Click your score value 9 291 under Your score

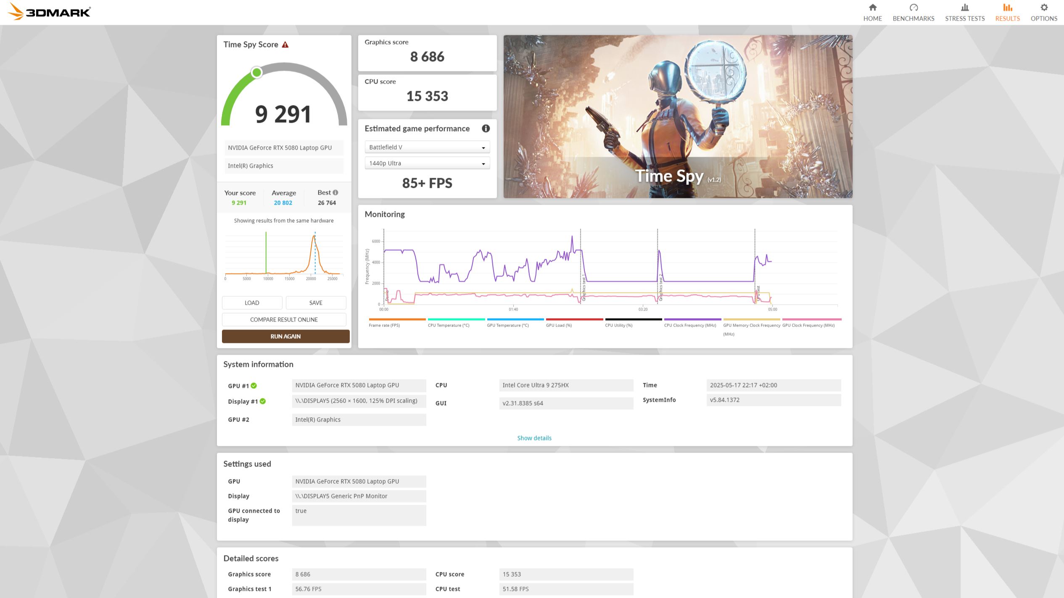point(239,203)
